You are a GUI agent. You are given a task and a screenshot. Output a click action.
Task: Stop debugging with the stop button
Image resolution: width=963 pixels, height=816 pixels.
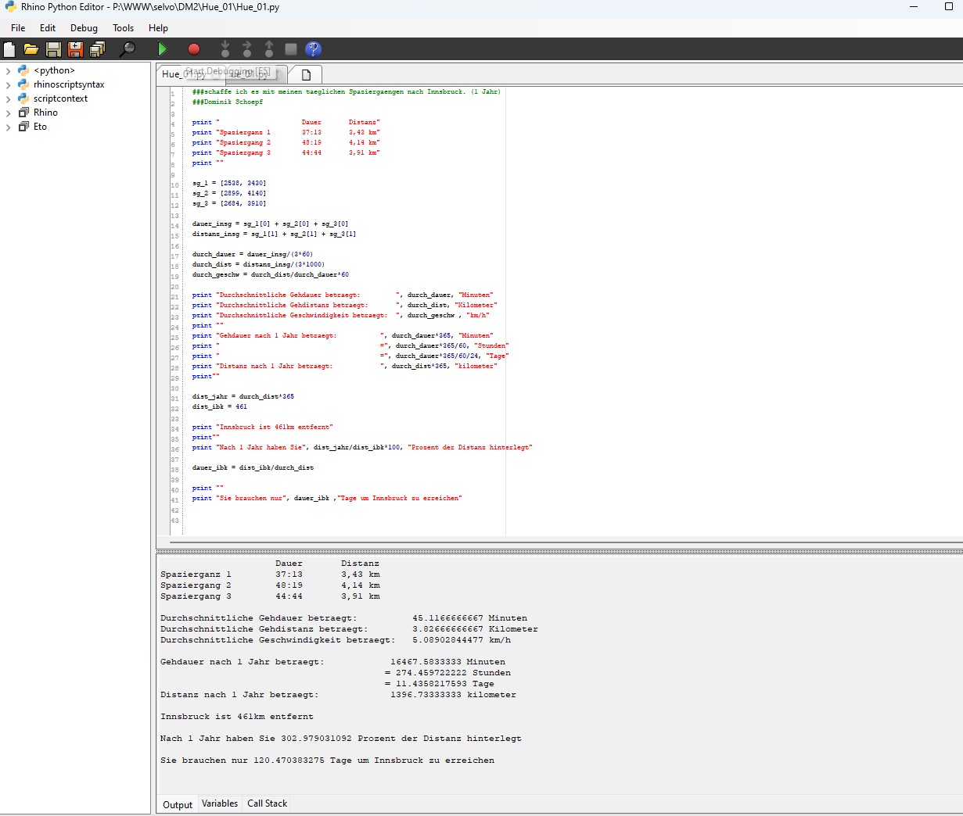tap(290, 48)
